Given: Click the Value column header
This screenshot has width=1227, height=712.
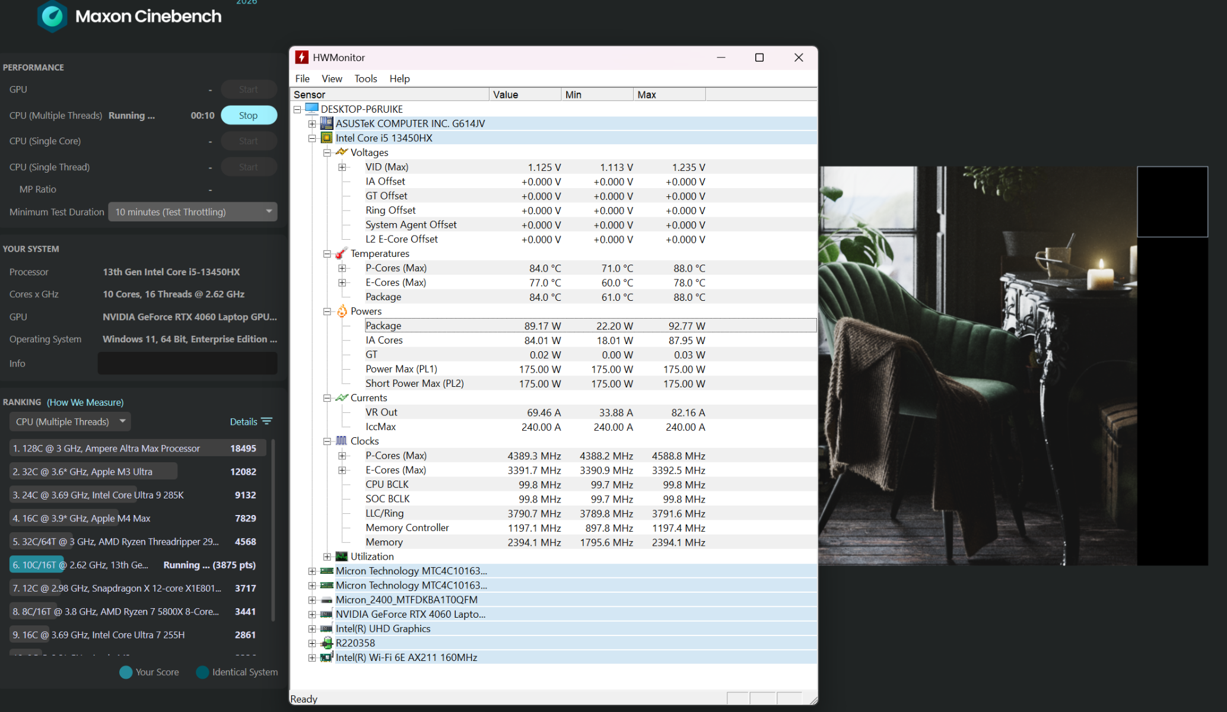Looking at the screenshot, I should pyautogui.click(x=525, y=94).
